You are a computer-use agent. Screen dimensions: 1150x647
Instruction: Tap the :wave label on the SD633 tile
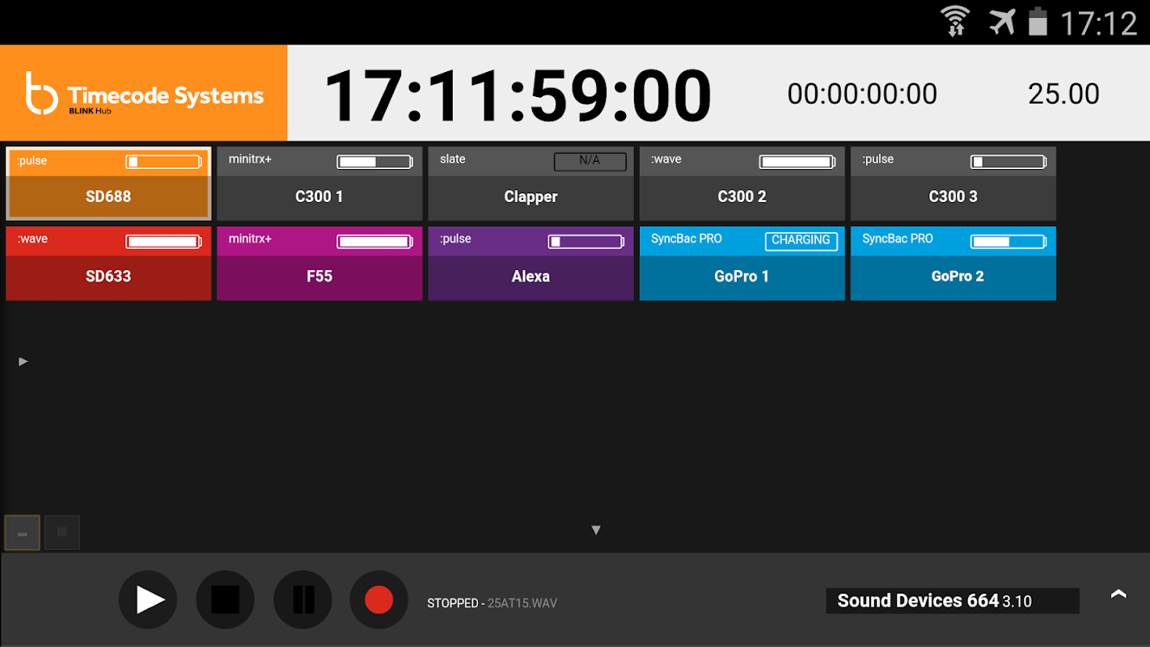pyautogui.click(x=32, y=239)
